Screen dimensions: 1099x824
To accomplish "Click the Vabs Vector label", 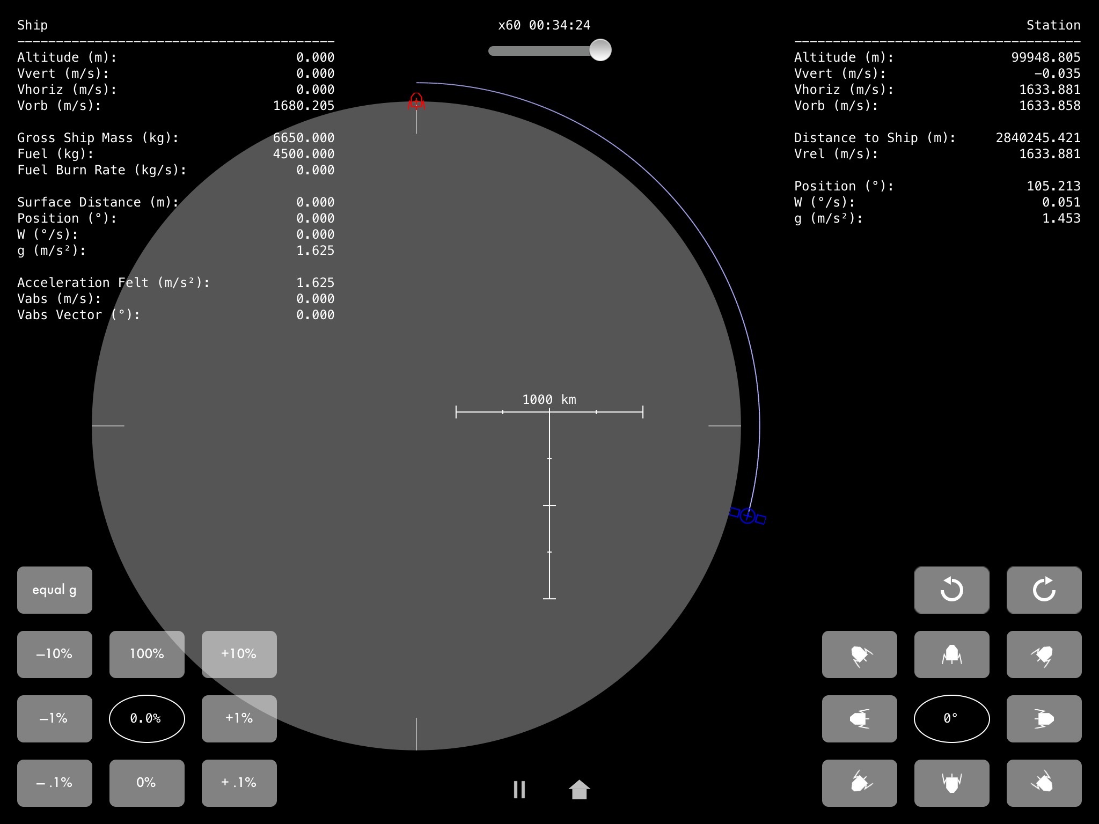I will (79, 315).
